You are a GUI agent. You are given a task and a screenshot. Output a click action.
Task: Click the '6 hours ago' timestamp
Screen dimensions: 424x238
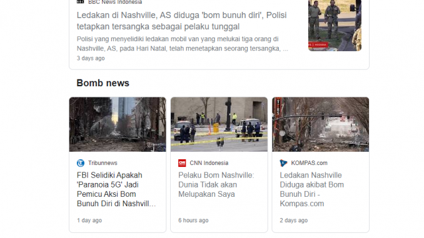[x=193, y=221]
